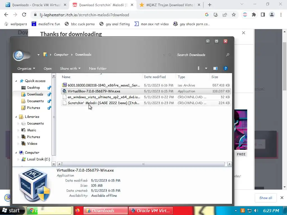The image size is (287, 215).
Task: Select the Scratchin' Melodii crdownload file
Action: (146, 103)
